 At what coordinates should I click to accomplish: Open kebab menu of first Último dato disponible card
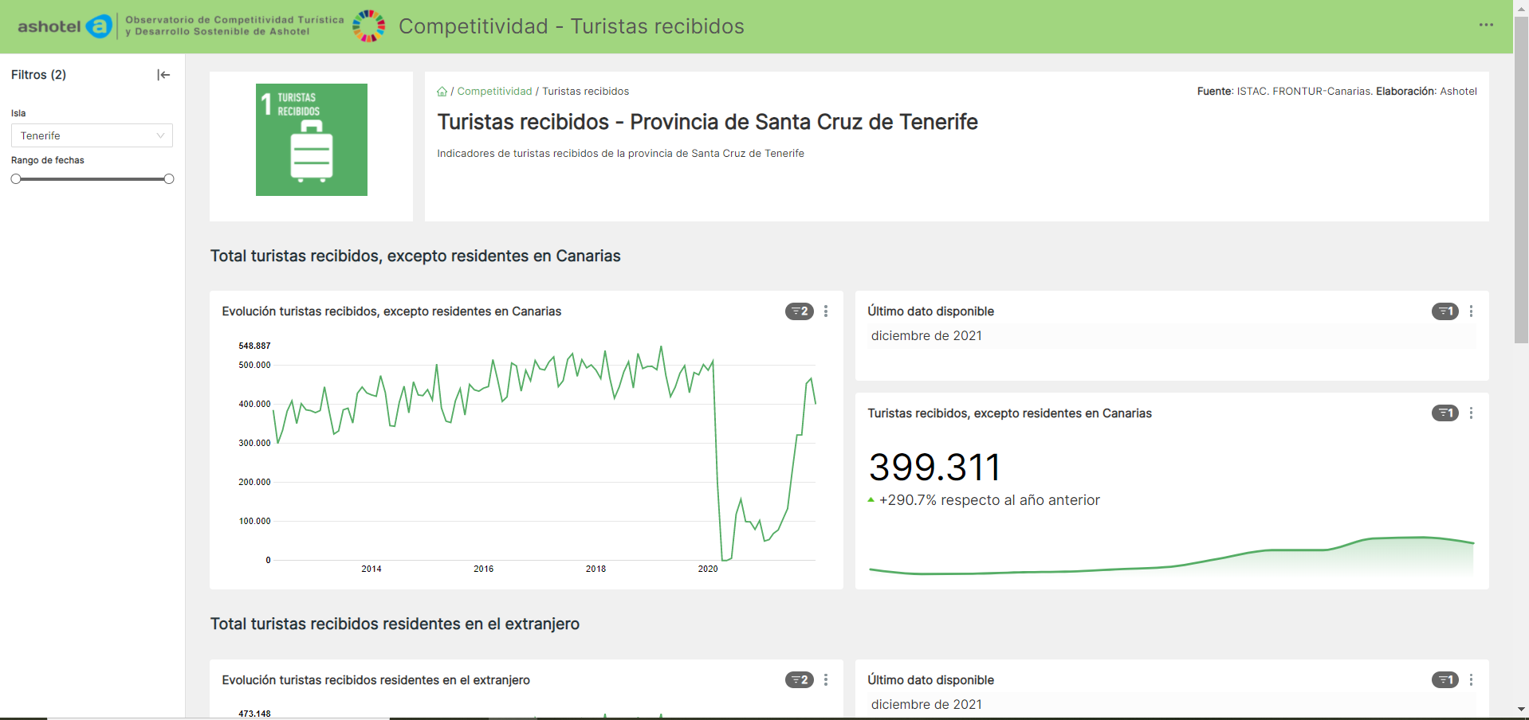1472,311
